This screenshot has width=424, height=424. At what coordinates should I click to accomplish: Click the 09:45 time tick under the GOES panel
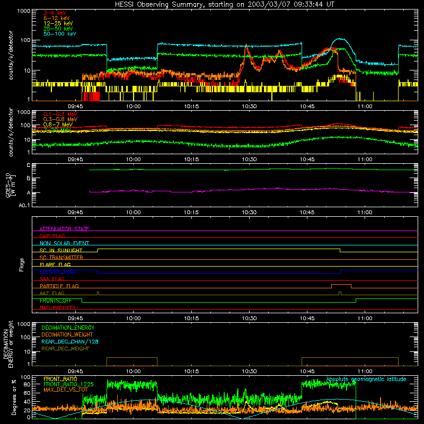coord(75,213)
